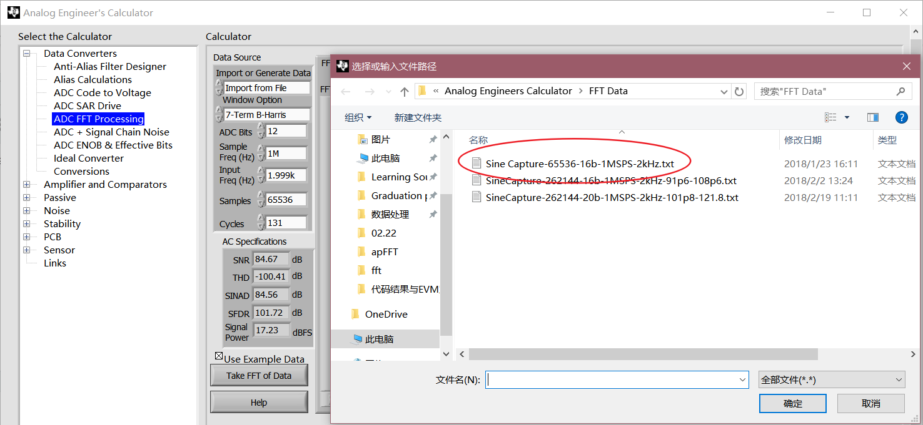Toggle the preview pane icon
This screenshot has width=923, height=425.
873,117
